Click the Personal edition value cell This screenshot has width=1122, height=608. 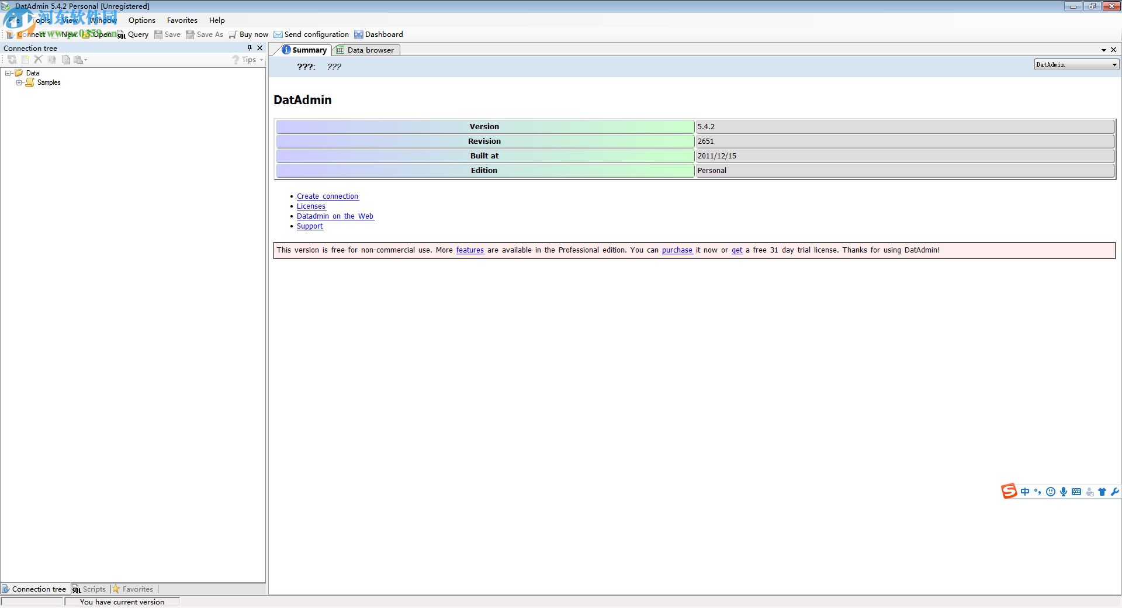(x=905, y=171)
